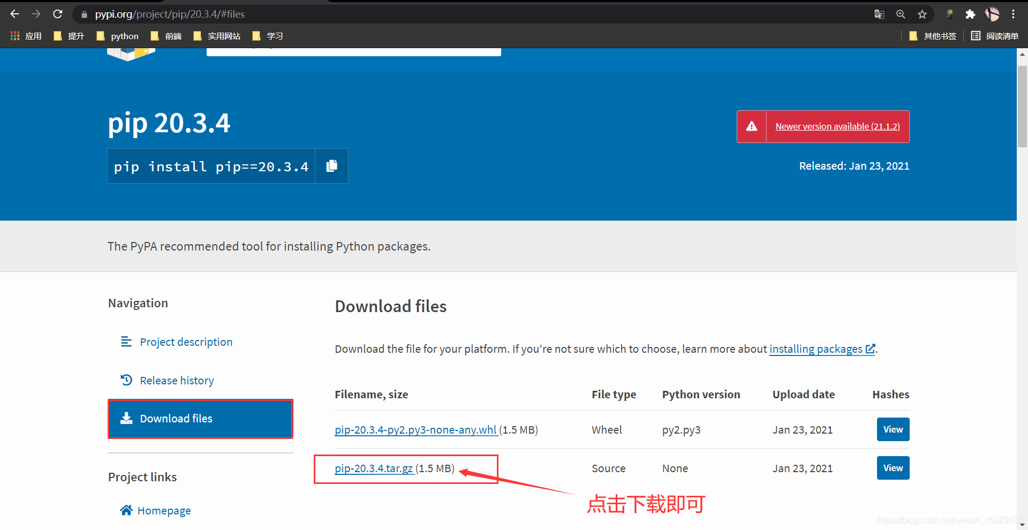Click the PyPI logo
1028x530 pixels.
131,54
